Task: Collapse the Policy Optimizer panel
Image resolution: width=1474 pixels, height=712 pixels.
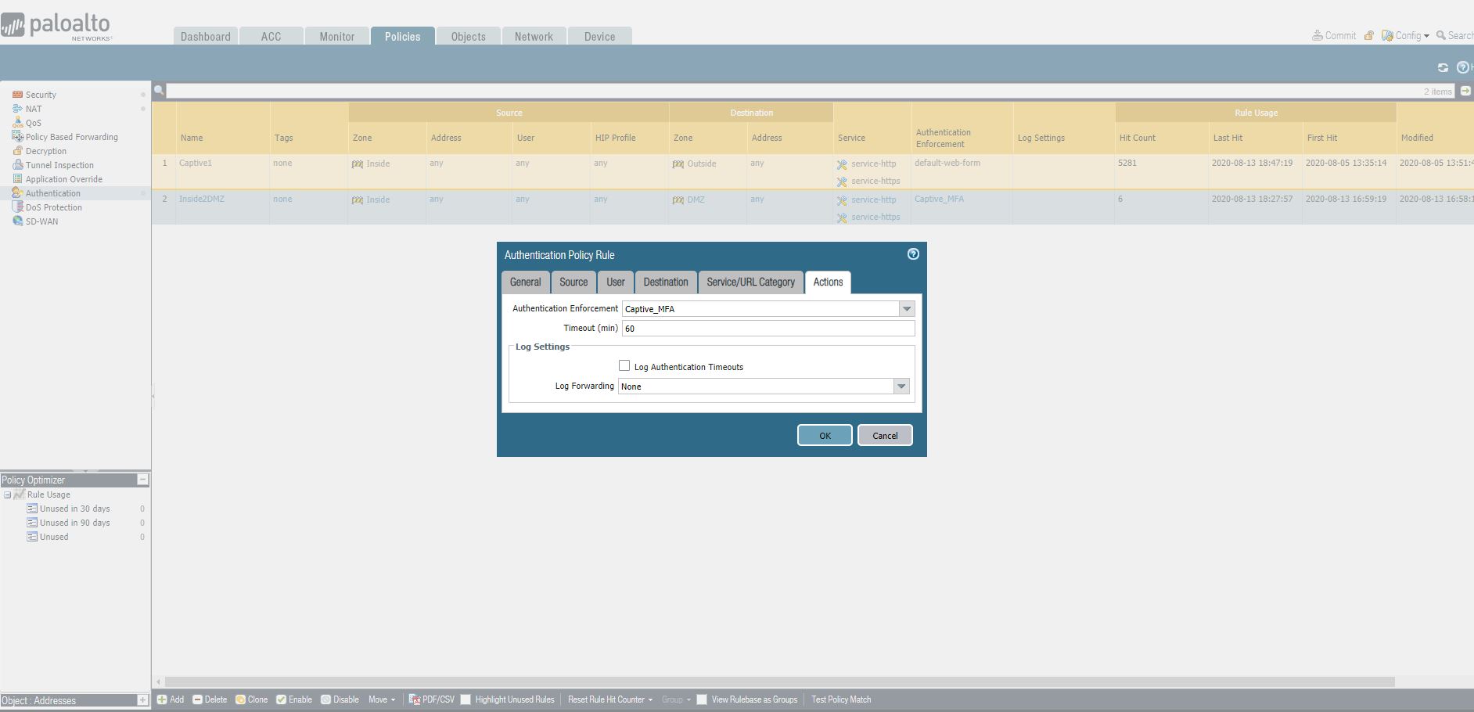Action: [x=142, y=480]
